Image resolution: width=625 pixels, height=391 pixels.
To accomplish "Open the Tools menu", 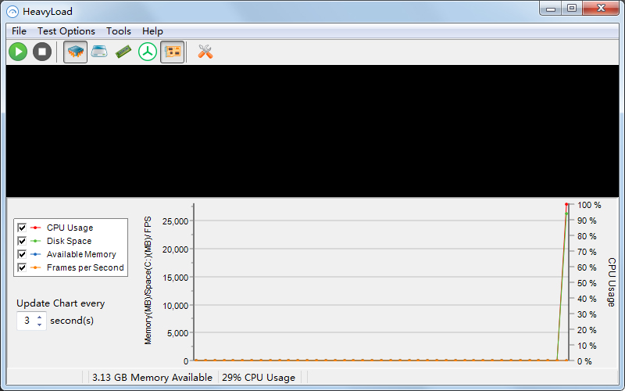I will pos(119,31).
